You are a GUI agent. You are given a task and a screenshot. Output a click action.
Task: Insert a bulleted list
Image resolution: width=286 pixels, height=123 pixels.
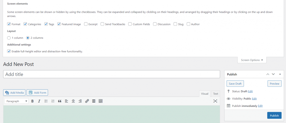[x=46, y=101]
